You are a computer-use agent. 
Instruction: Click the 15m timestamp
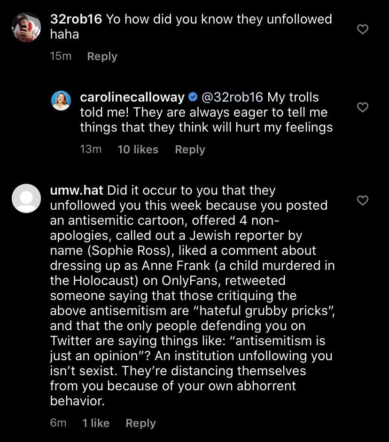[x=62, y=56]
